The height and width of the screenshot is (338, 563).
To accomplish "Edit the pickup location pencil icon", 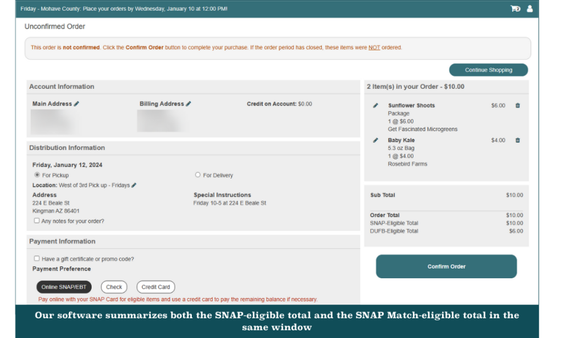I will (x=134, y=185).
